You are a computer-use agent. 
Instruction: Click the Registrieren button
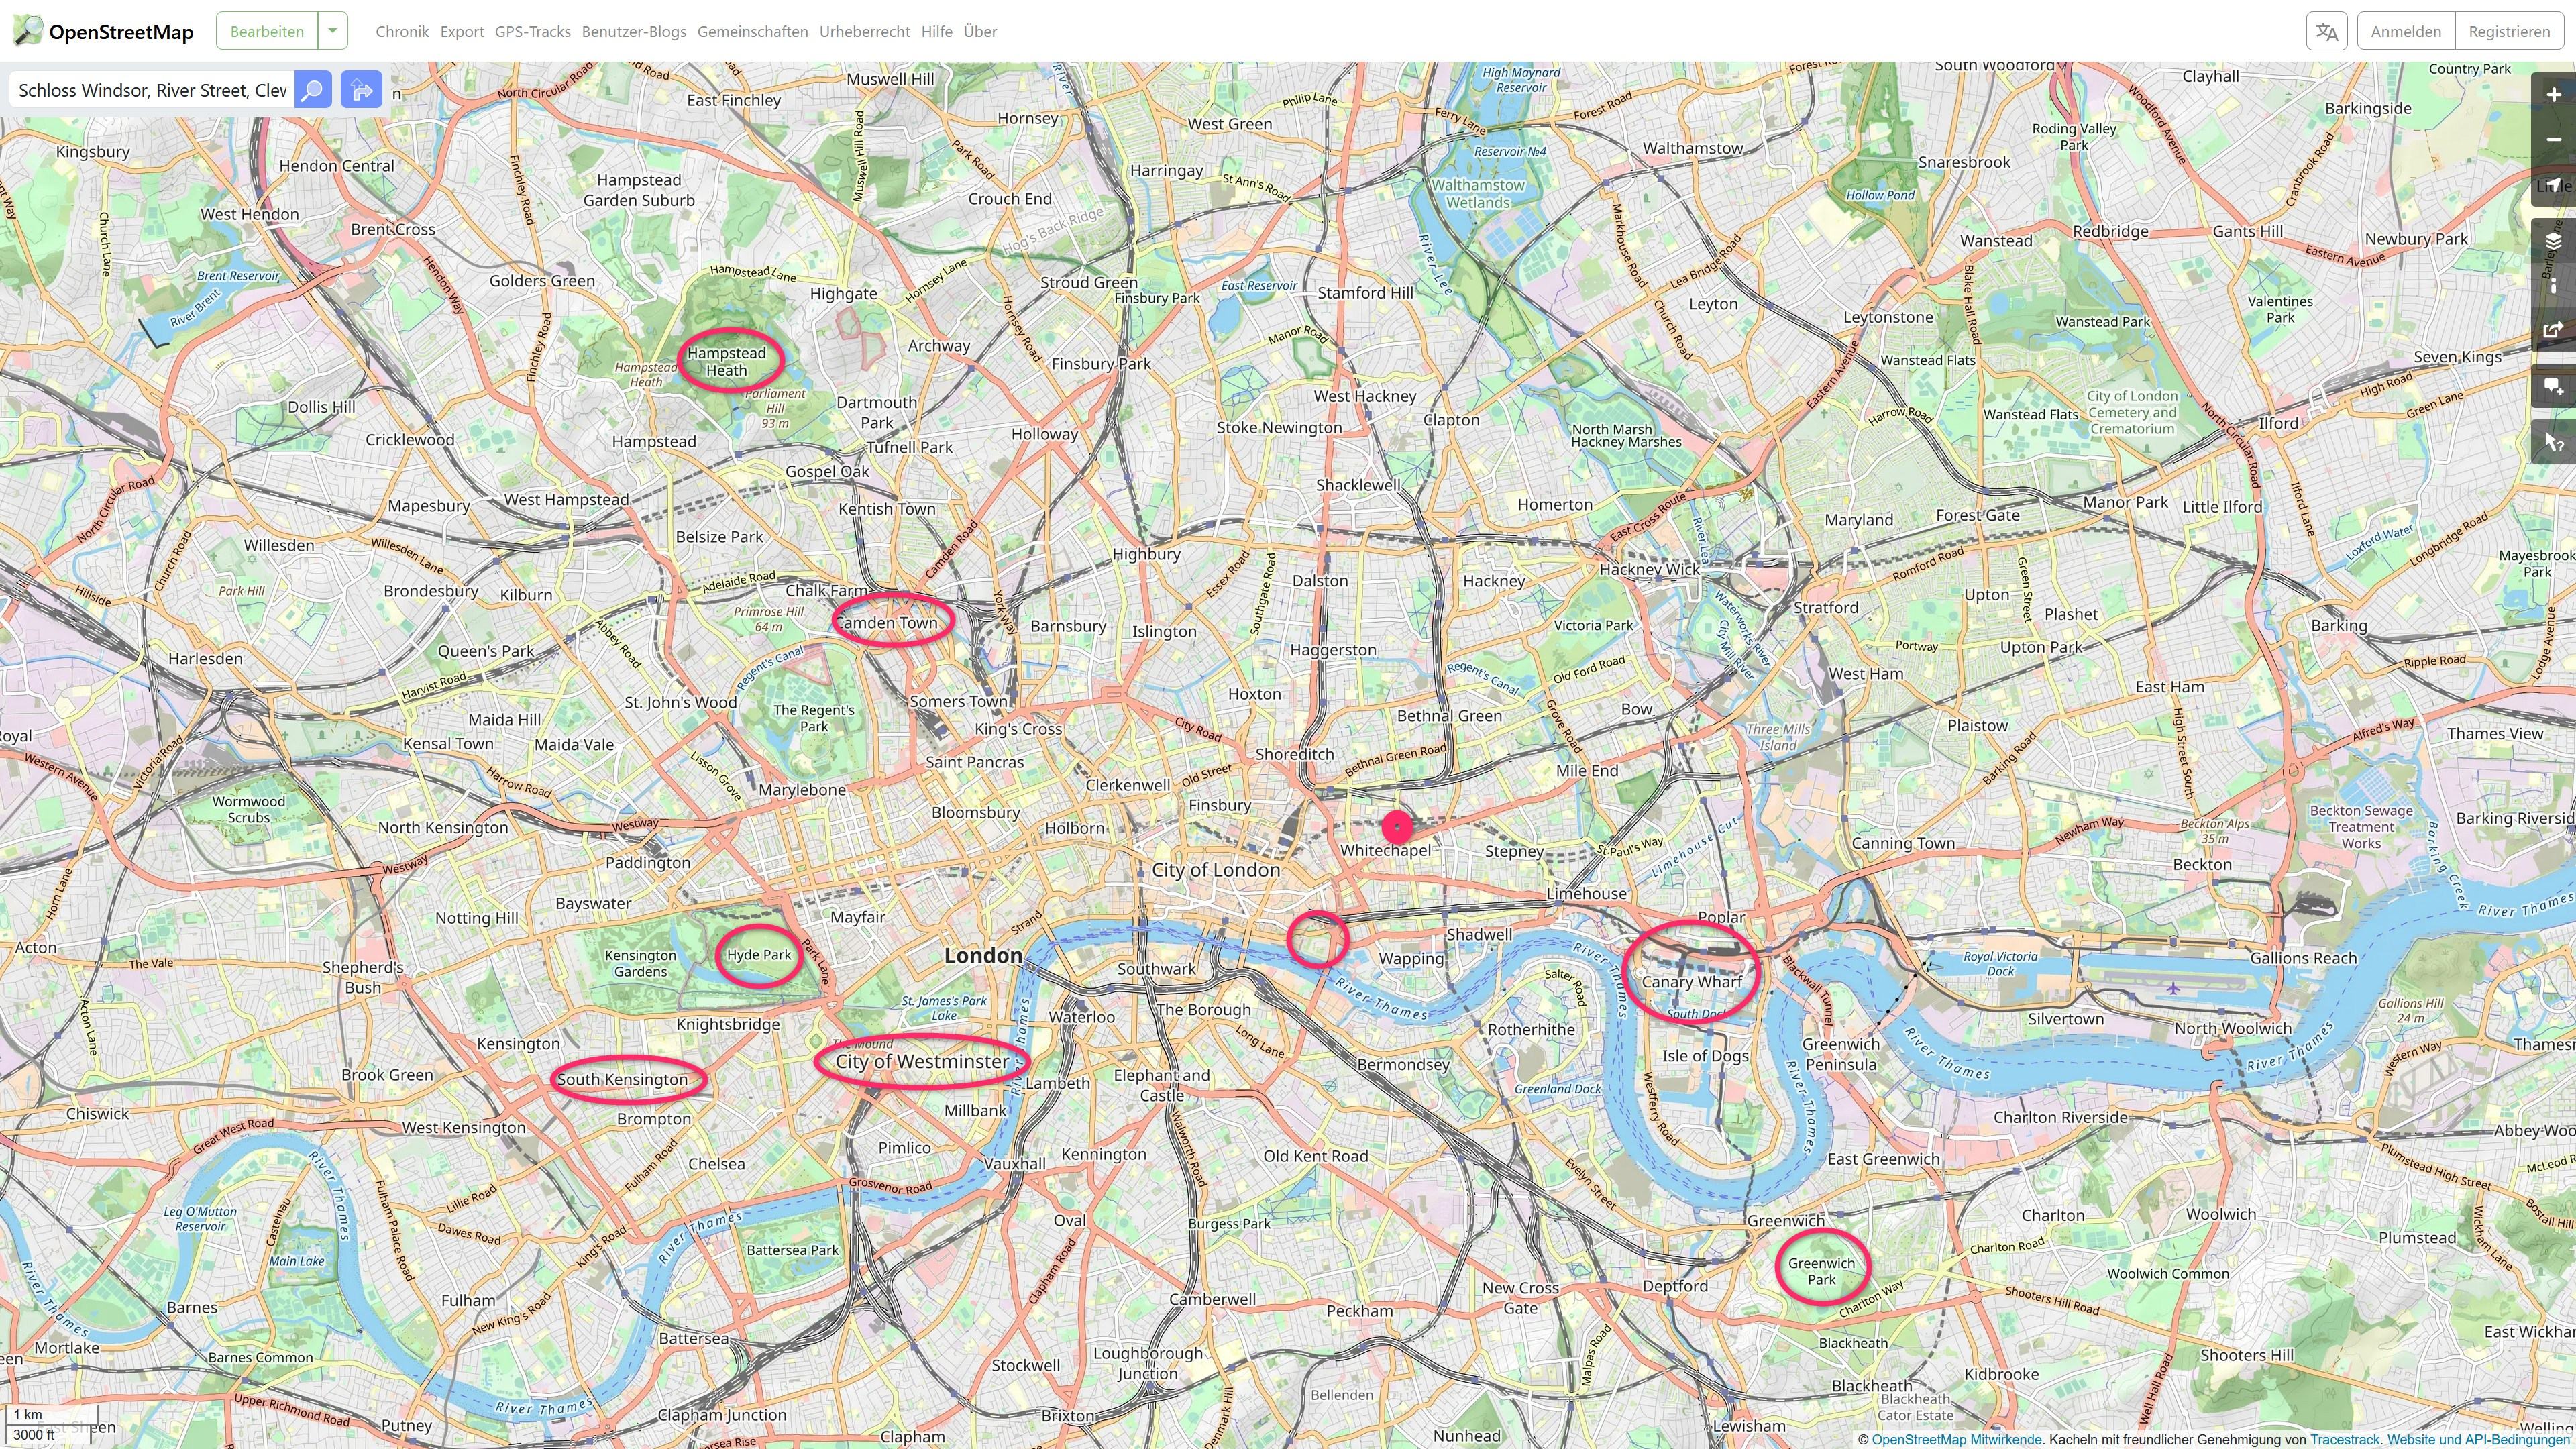pyautogui.click(x=2509, y=31)
